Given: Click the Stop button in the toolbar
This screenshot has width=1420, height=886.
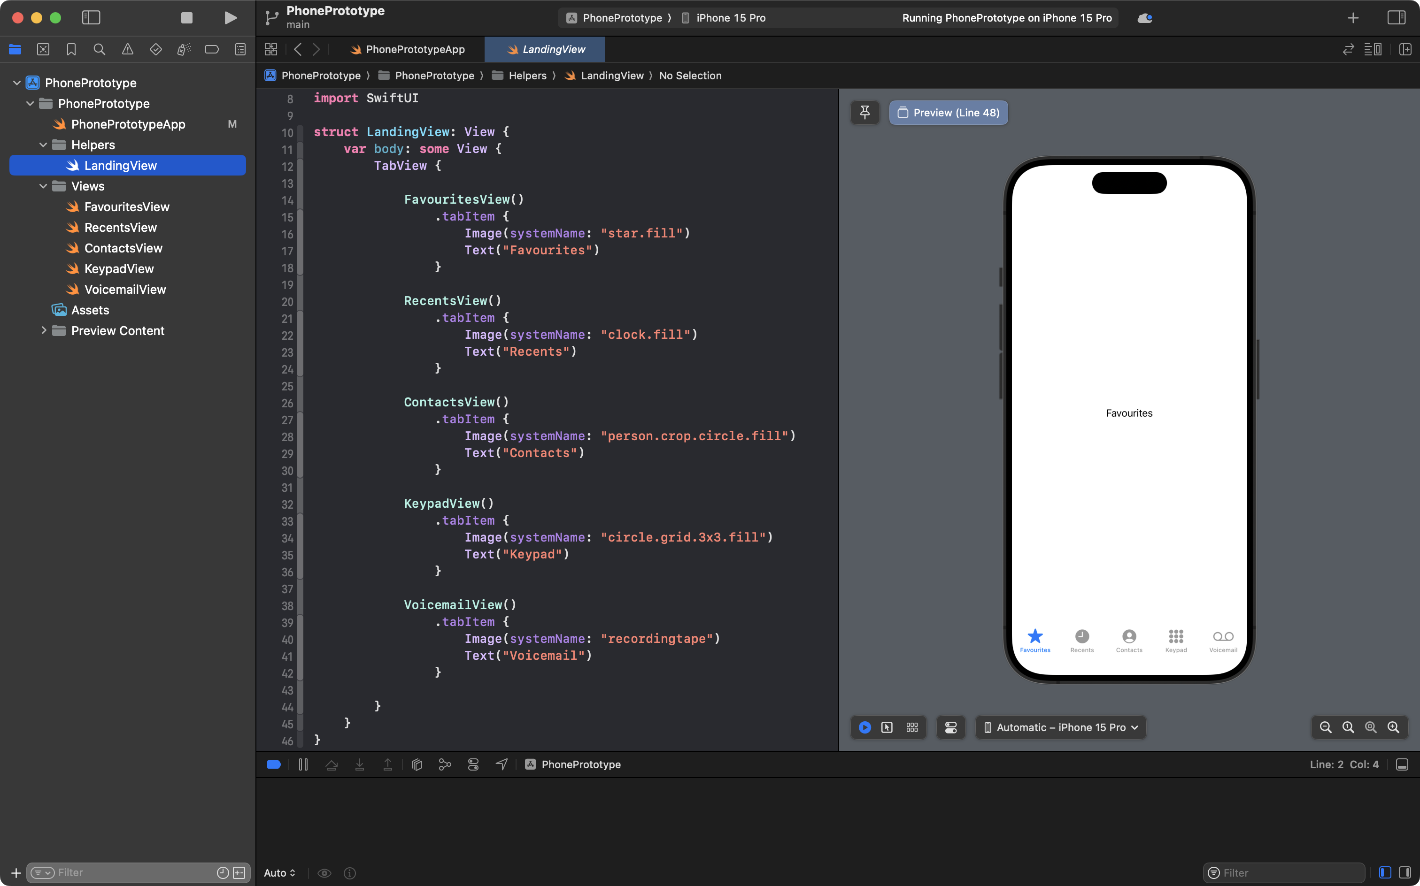Looking at the screenshot, I should 186,17.
